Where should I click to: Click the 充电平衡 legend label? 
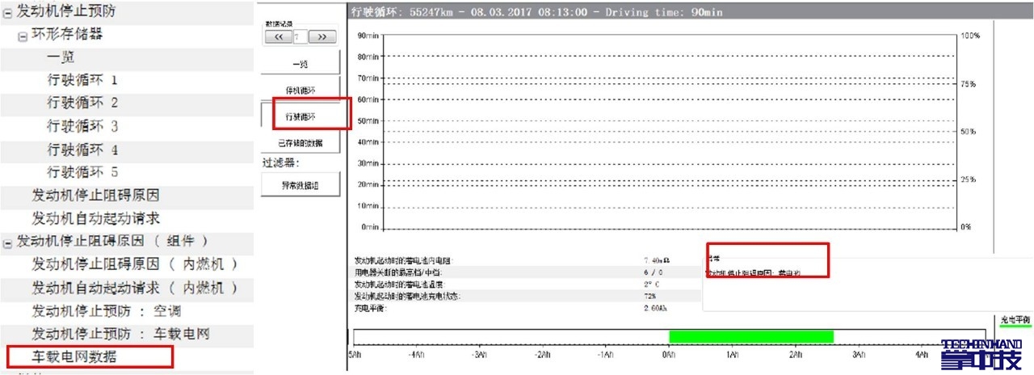(x=1015, y=320)
